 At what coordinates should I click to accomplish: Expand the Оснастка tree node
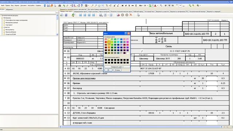(x=3, y=27)
